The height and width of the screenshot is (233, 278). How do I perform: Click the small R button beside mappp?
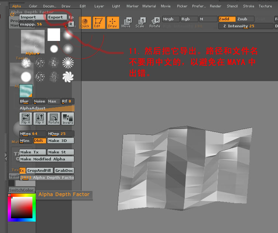tap(71, 24)
